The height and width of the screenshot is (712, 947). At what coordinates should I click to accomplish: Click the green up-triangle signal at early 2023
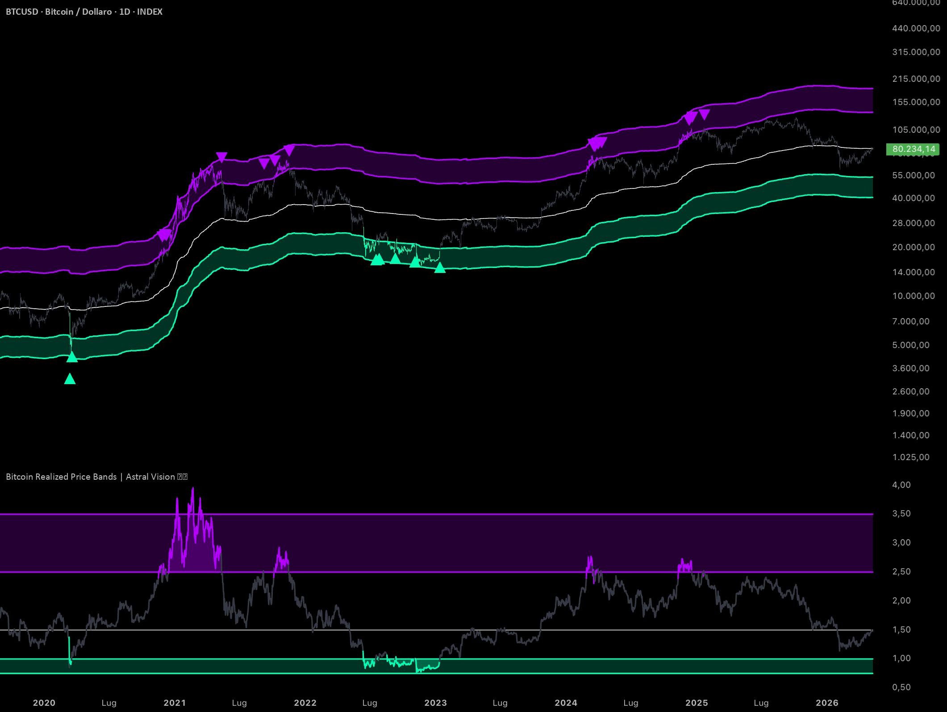pos(440,267)
